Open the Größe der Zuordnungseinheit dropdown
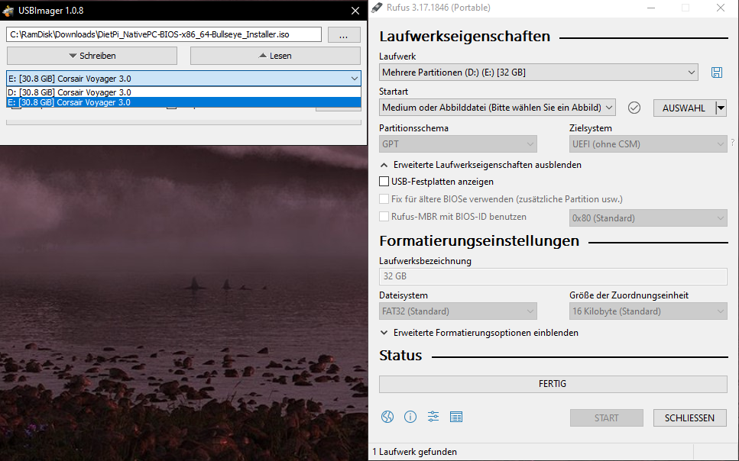 [648, 311]
